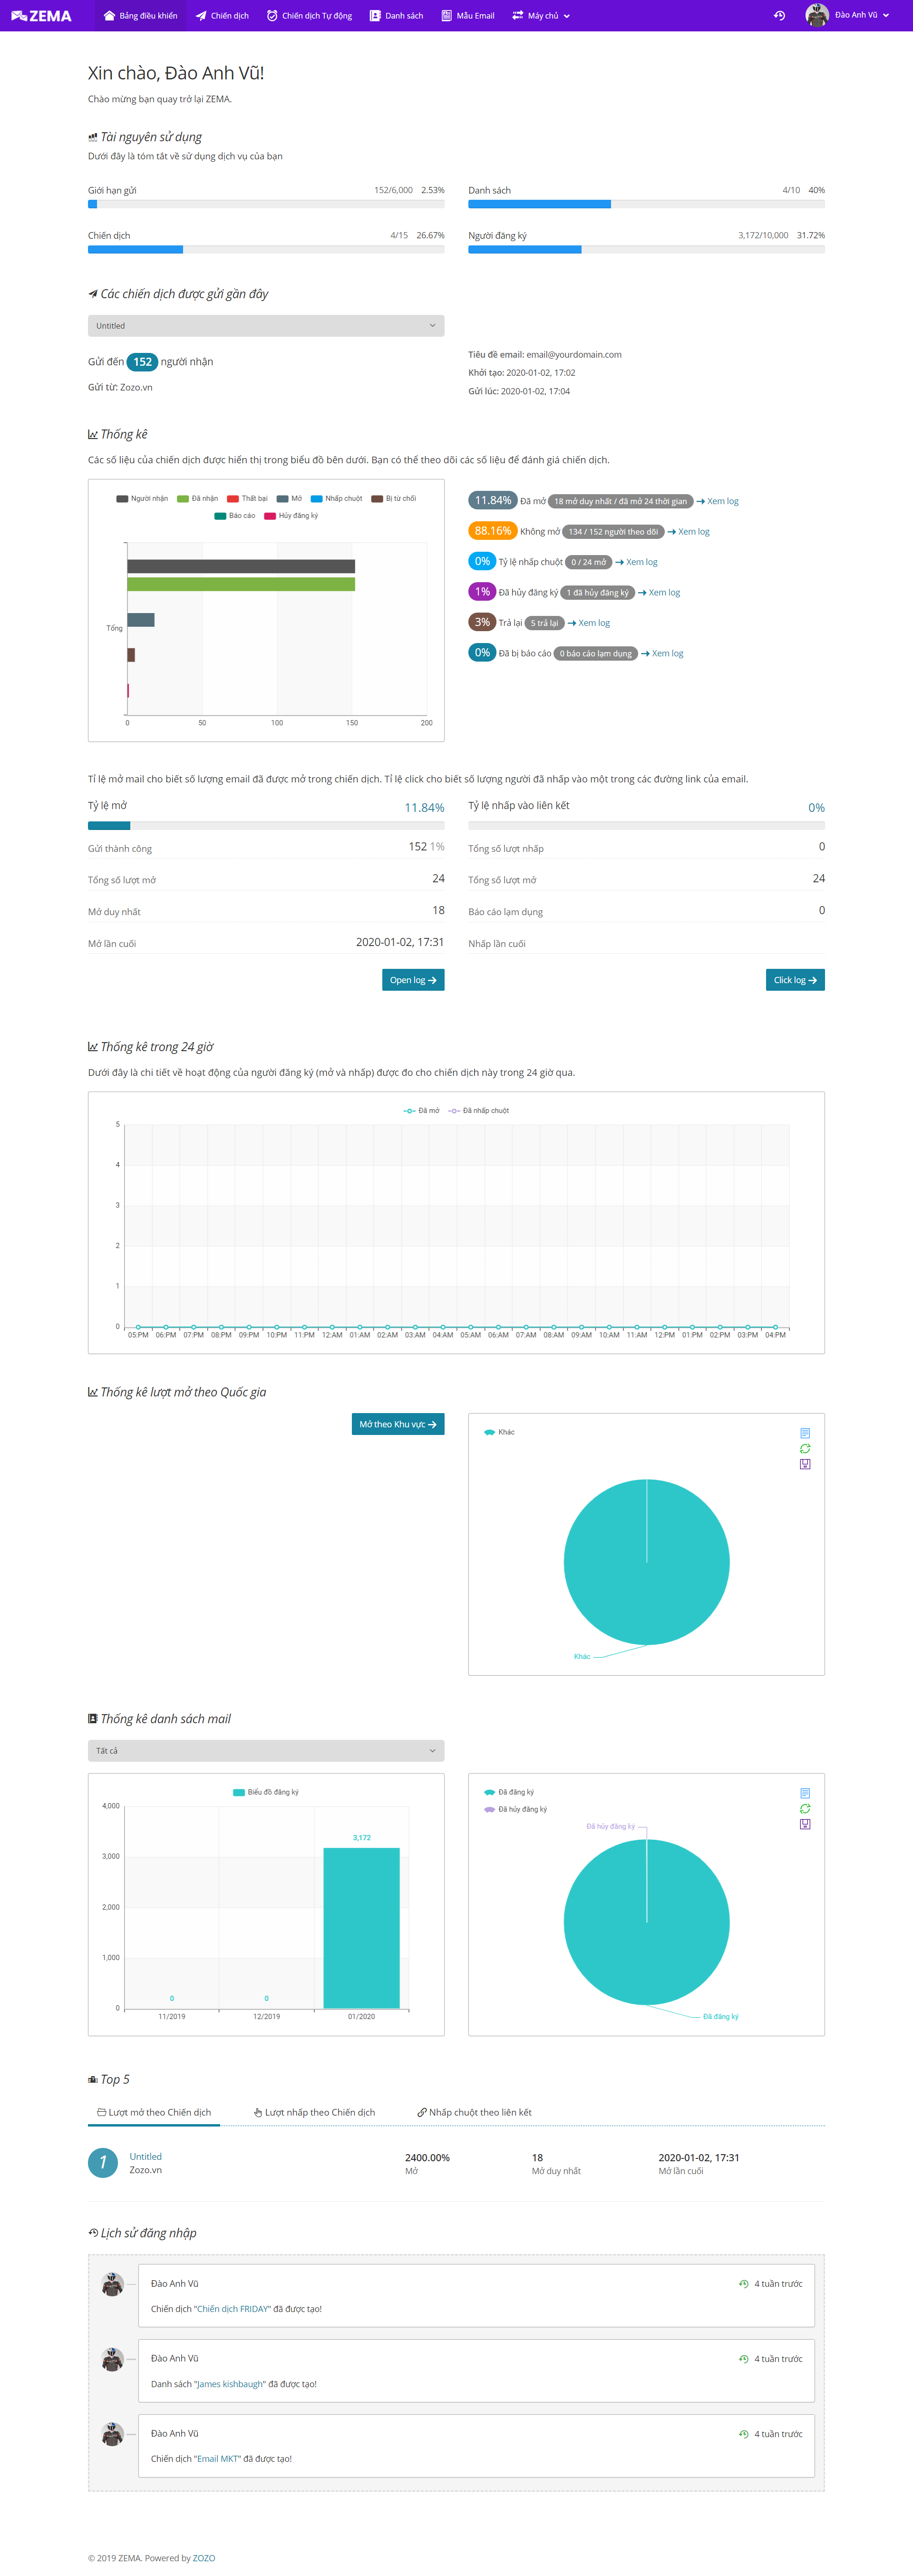Click ZOZO link in footer
Image resolution: width=913 pixels, height=2576 pixels.
[x=204, y=2558]
